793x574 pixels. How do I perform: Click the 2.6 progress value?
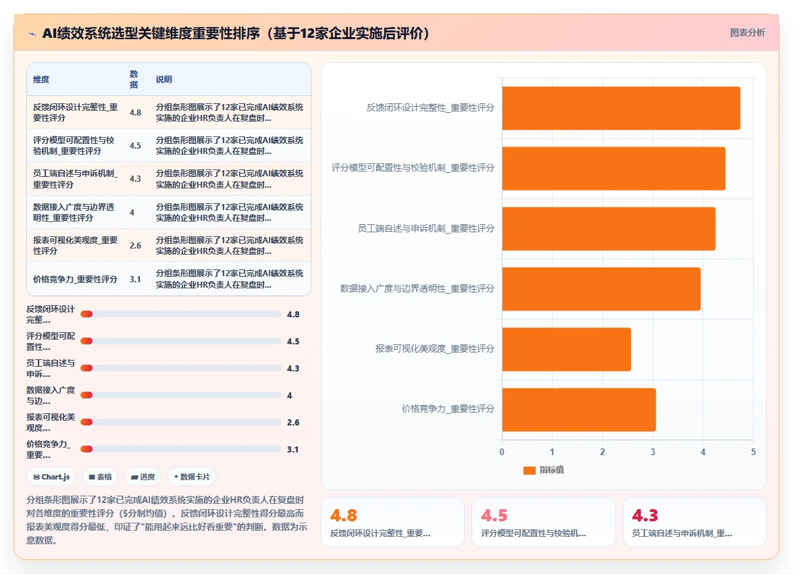tap(293, 422)
